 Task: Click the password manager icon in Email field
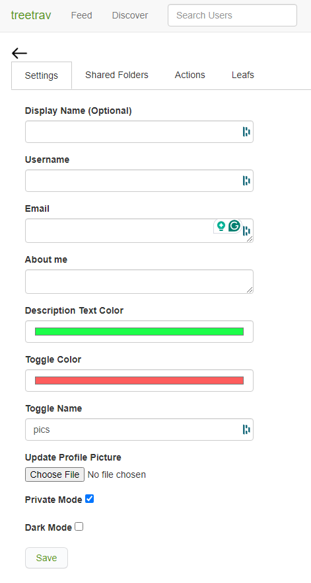point(246,231)
